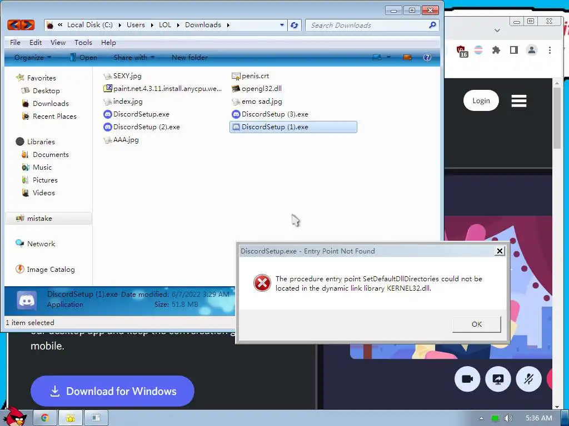Click Download for Windows button
The height and width of the screenshot is (426, 569).
[112, 391]
